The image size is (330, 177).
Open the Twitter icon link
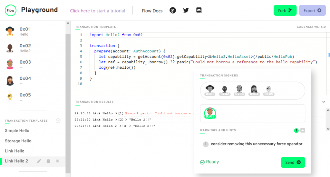tap(186, 11)
